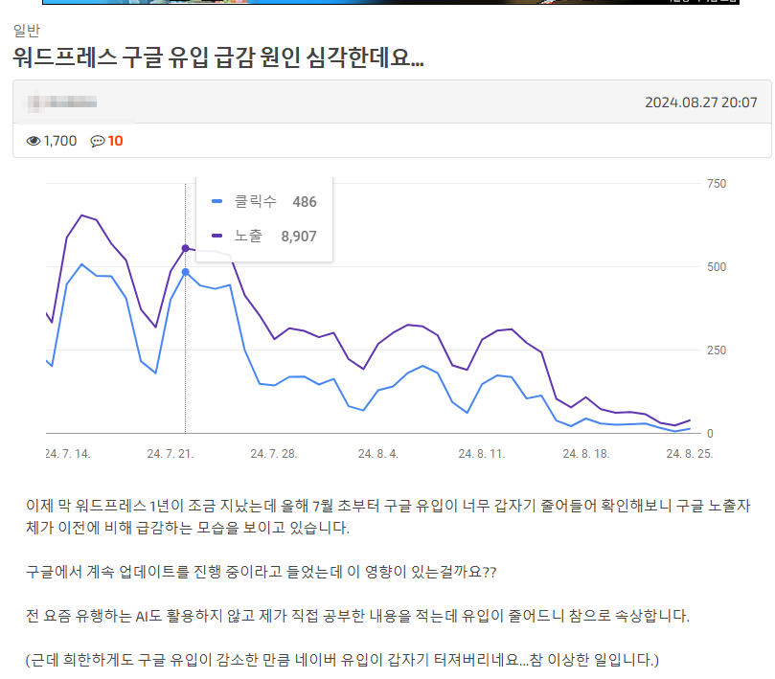
Task: Click the purple data point on 24. 7. 21.
Action: coord(185,248)
